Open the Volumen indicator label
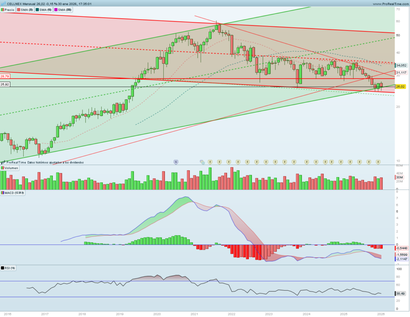The image size is (410, 317). point(10,168)
